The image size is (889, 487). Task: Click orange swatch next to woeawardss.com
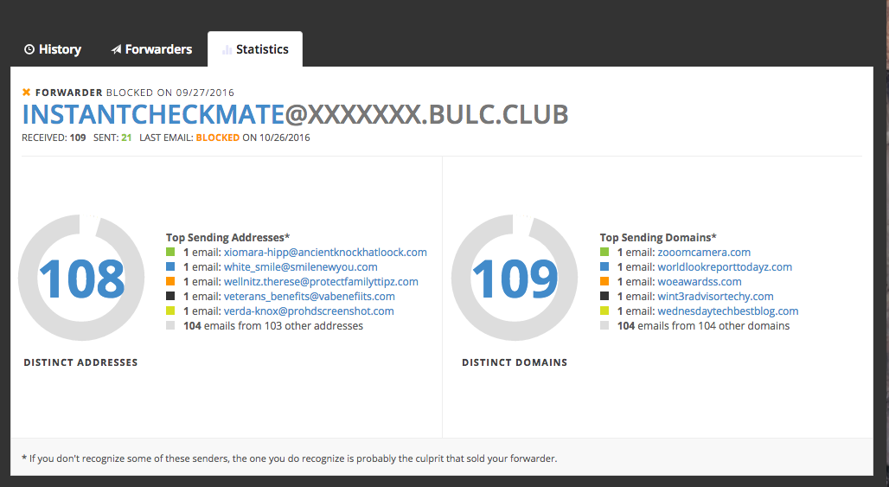(x=604, y=281)
